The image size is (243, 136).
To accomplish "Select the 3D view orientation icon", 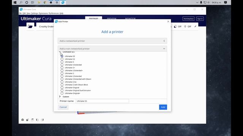I will [x=22, y=120].
